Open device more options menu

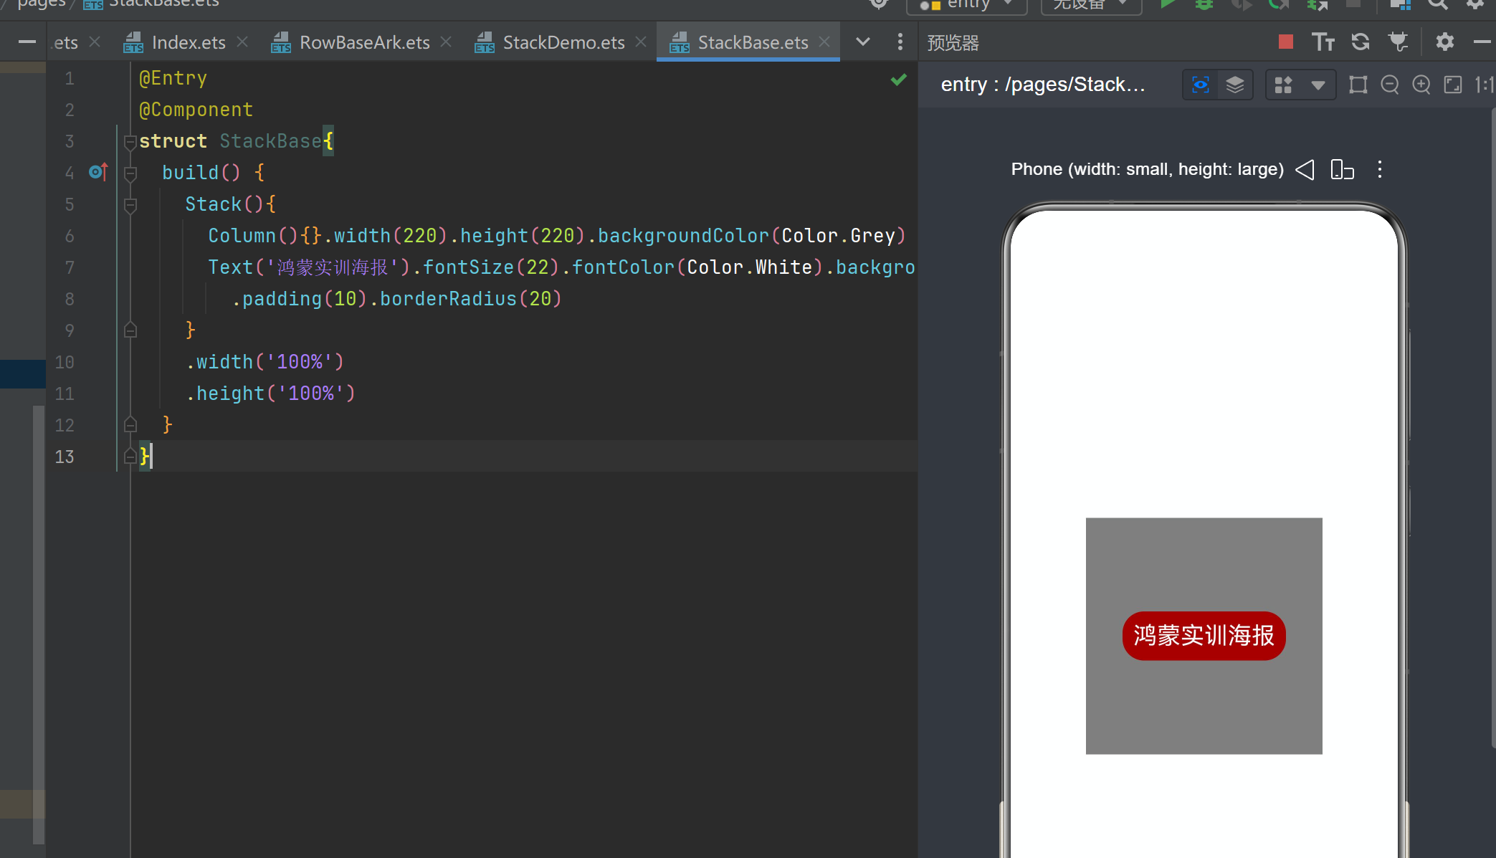pos(1380,170)
